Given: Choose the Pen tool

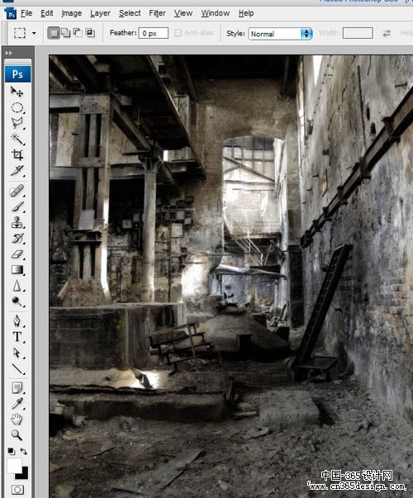Looking at the screenshot, I should 17,321.
